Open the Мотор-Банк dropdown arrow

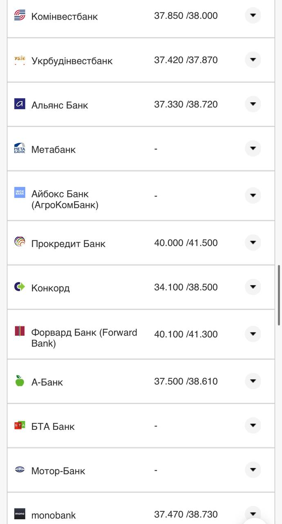pos(253,470)
